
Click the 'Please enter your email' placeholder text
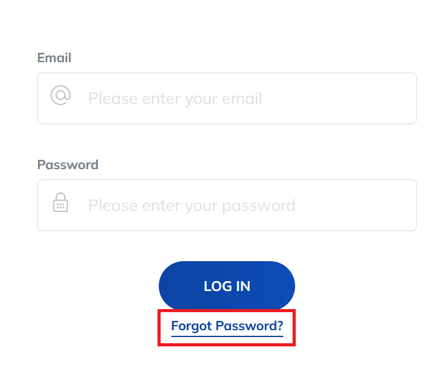[175, 99]
